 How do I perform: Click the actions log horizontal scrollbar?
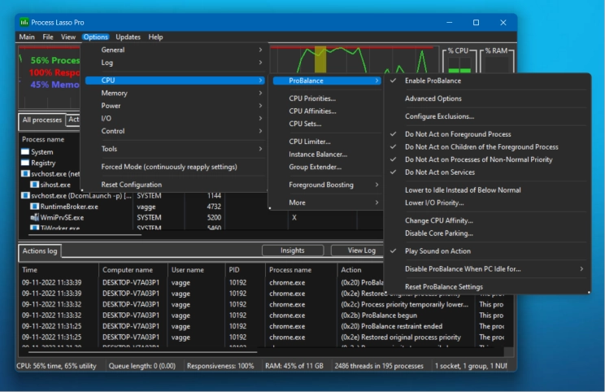coord(143,352)
